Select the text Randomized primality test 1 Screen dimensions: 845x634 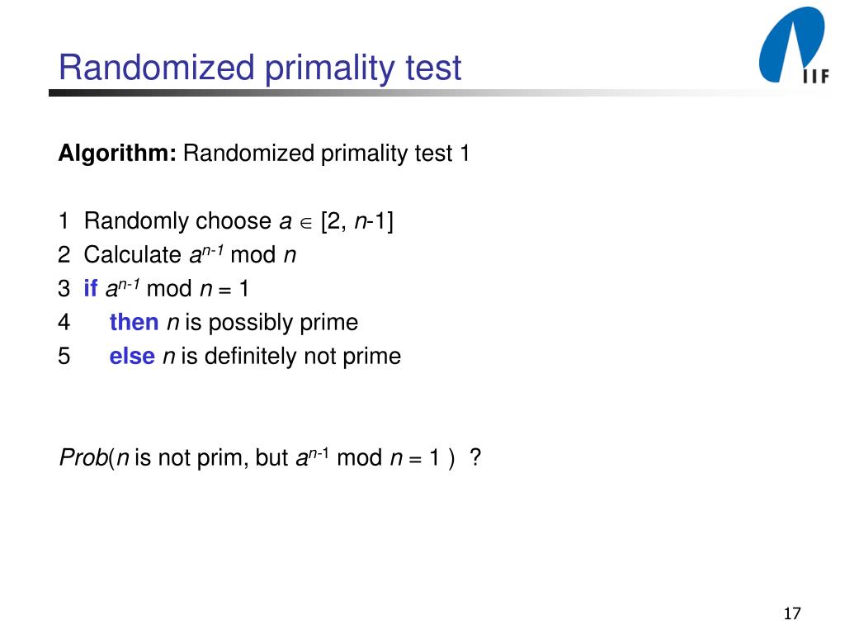pyautogui.click(x=326, y=154)
